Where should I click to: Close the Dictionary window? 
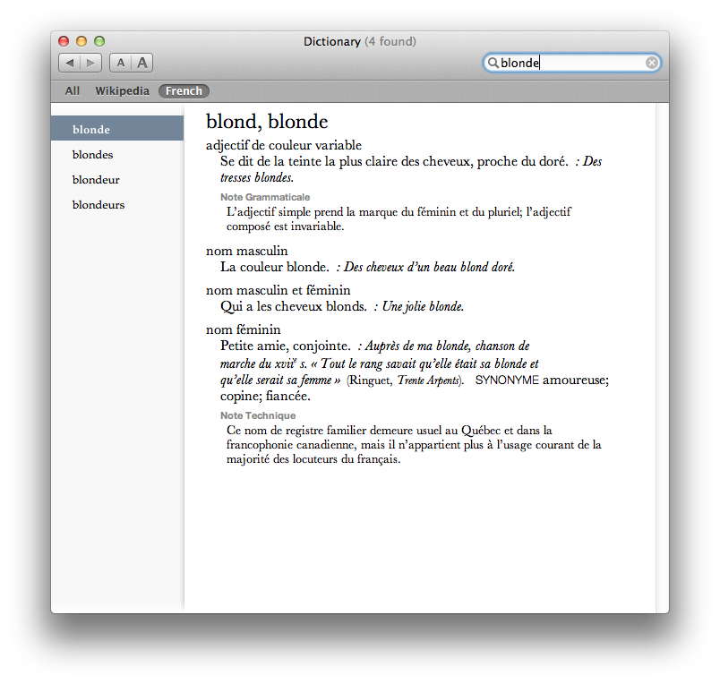[64, 41]
